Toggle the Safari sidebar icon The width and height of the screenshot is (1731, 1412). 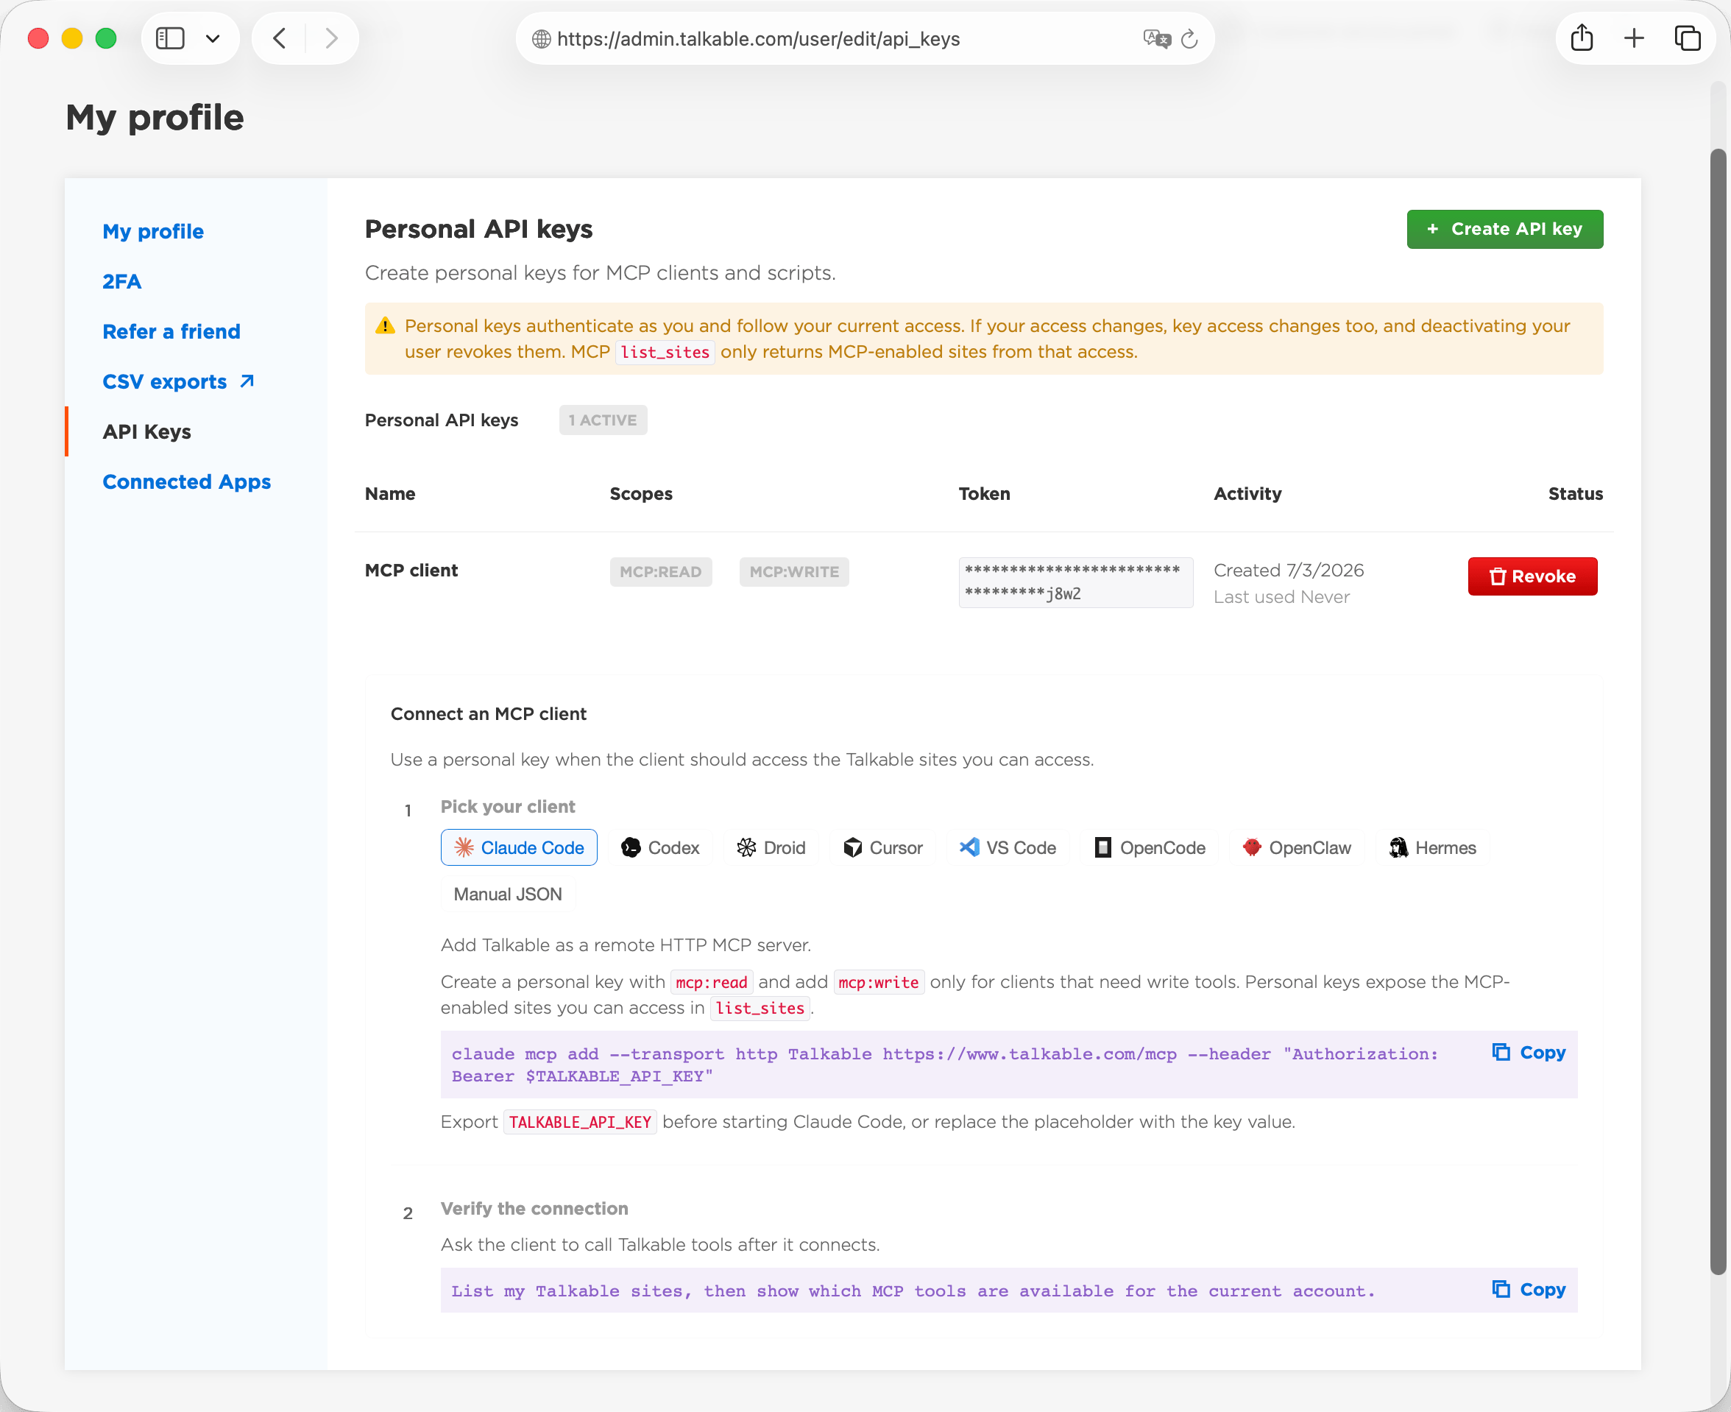tap(170, 38)
